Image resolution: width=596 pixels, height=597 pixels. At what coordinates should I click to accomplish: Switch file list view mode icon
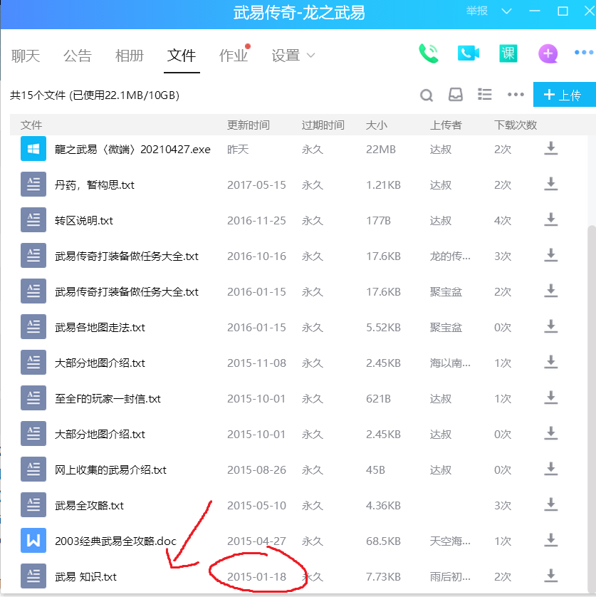[x=485, y=95]
